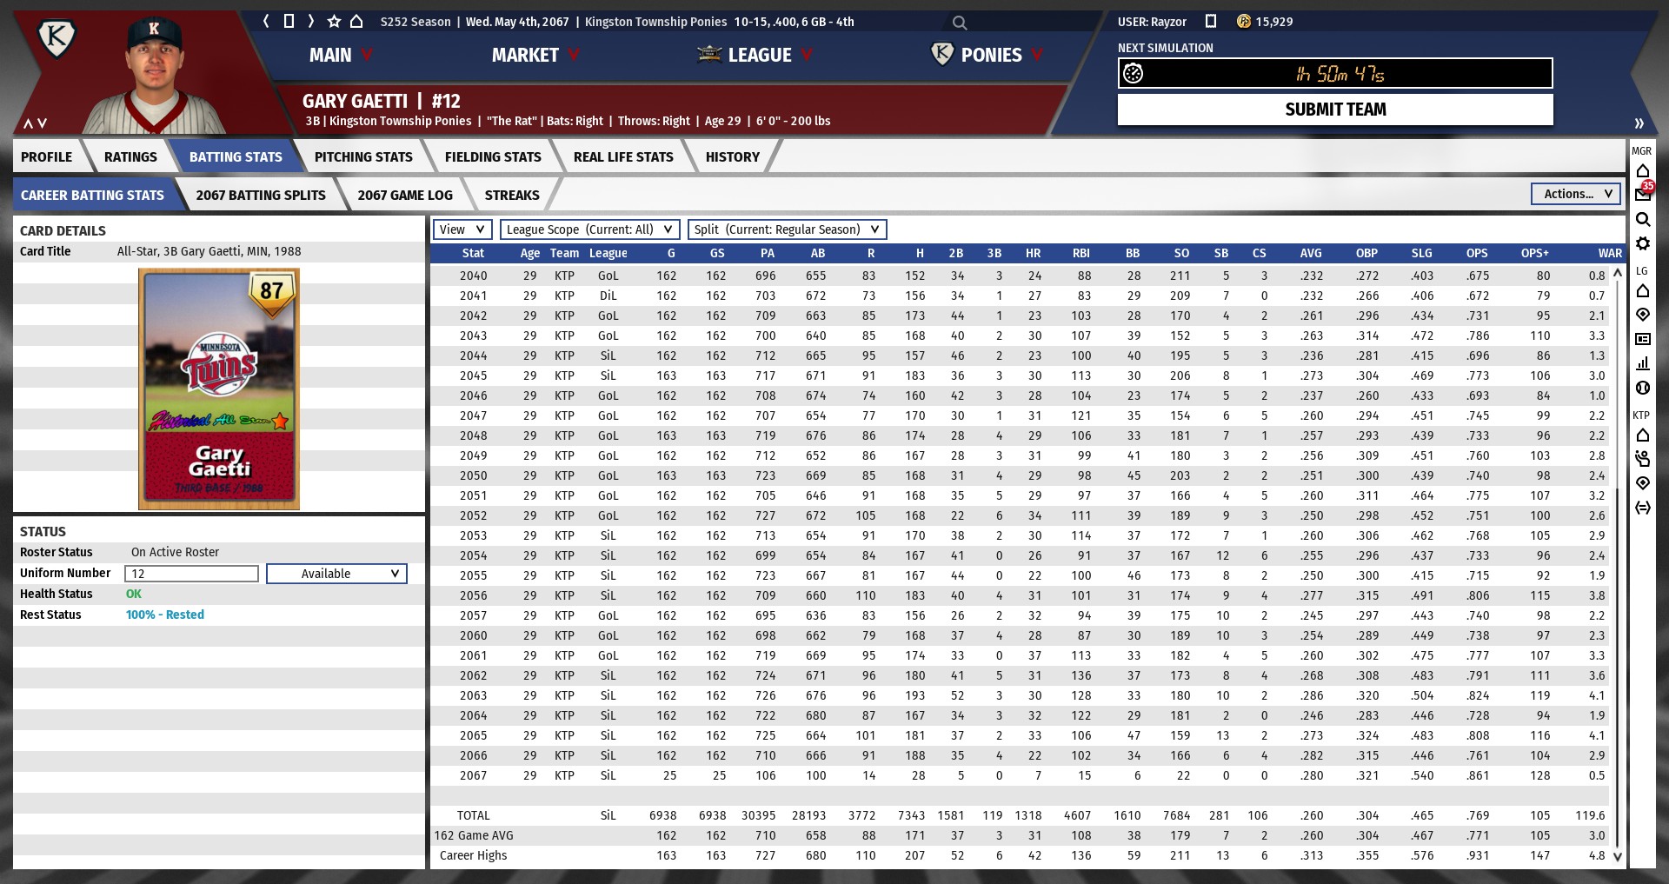Viewport: 1669px width, 884px height.
Task: Expand the Market menu in the top bar
Action: click(534, 55)
